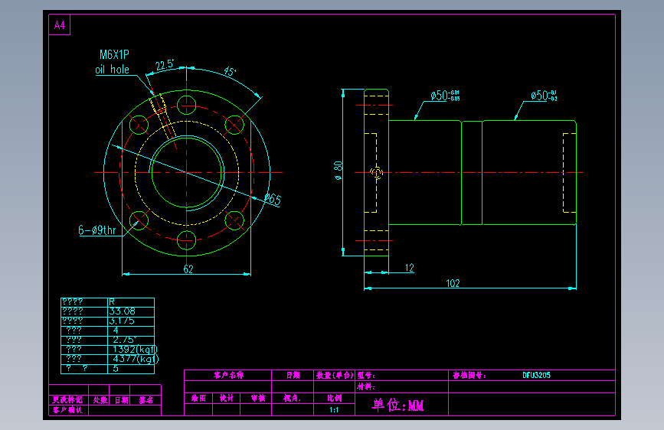Click the "存档图号:" field label
Viewport: 664px width, 430px height.
(469, 375)
